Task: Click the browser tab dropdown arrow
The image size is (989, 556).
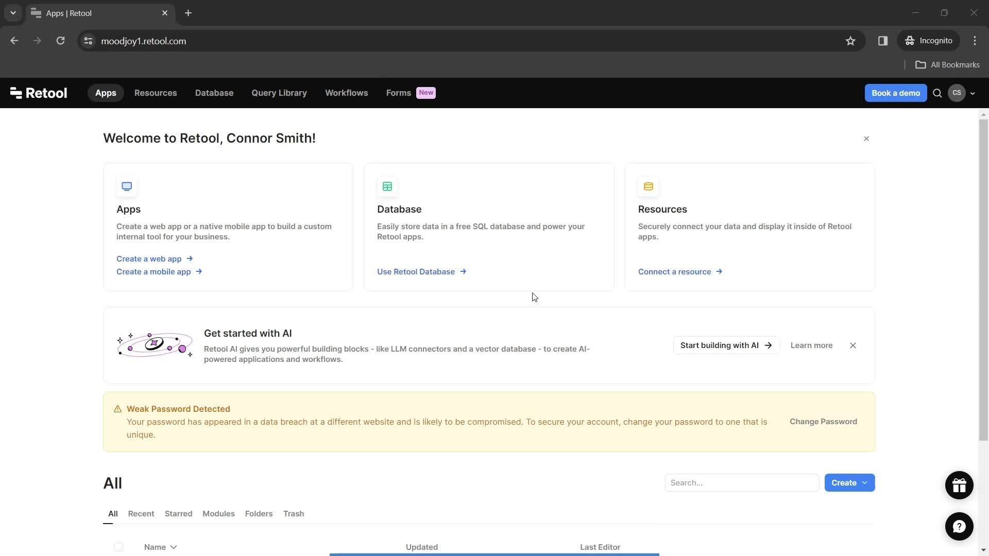Action: [12, 13]
